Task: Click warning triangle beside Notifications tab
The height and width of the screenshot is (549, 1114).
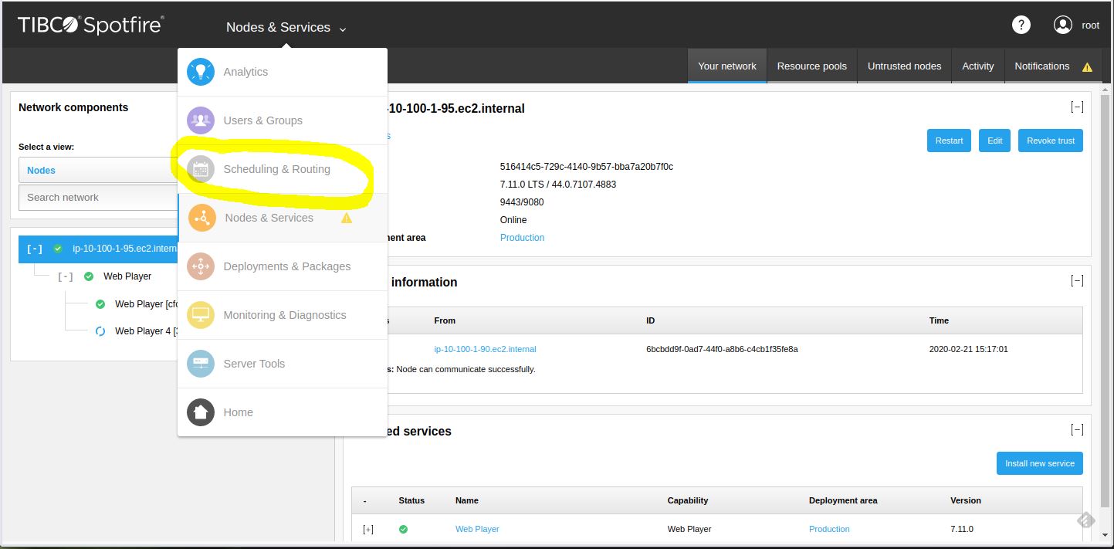Action: click(x=1087, y=67)
